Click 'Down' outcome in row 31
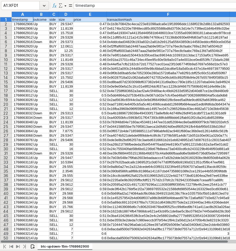The width and height of the screenshot is (236, 251). (41, 153)
